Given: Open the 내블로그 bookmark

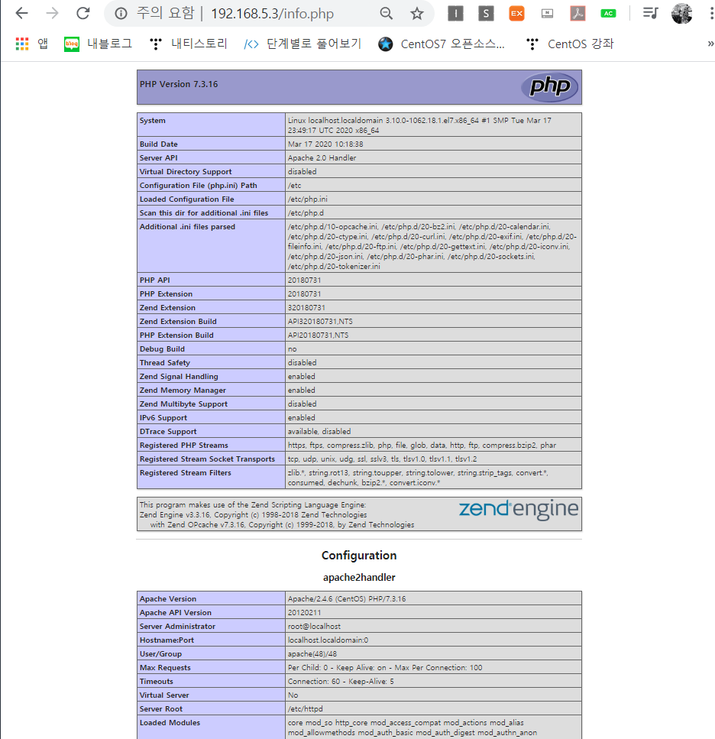Looking at the screenshot, I should (98, 44).
